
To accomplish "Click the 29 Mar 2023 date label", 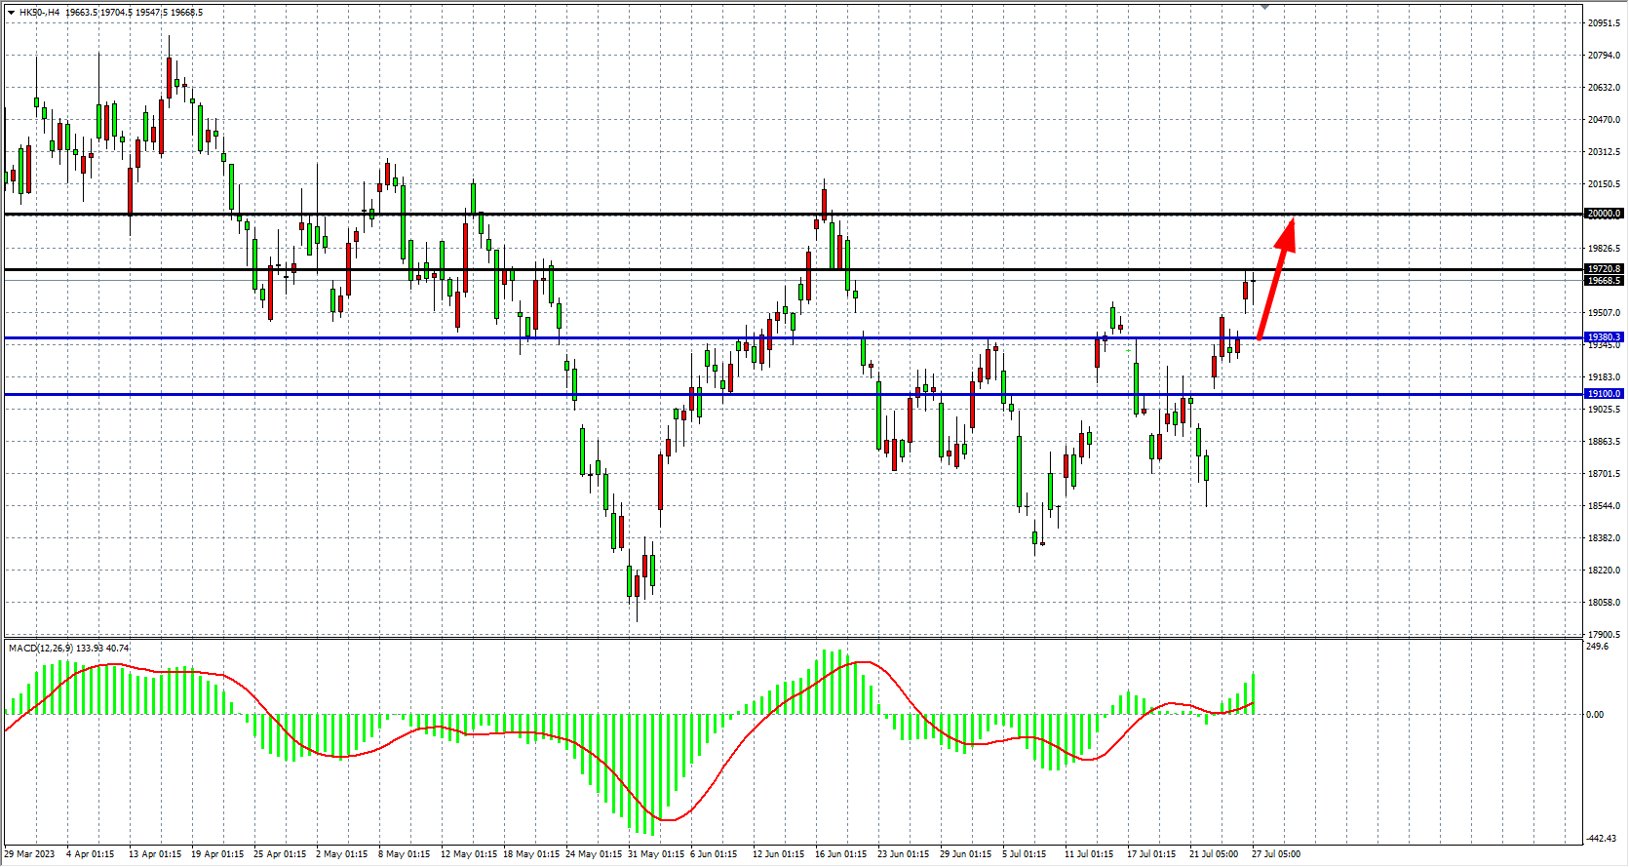I will click(30, 854).
